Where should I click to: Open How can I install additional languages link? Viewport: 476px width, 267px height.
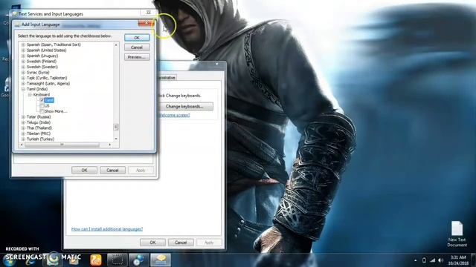[107, 229]
